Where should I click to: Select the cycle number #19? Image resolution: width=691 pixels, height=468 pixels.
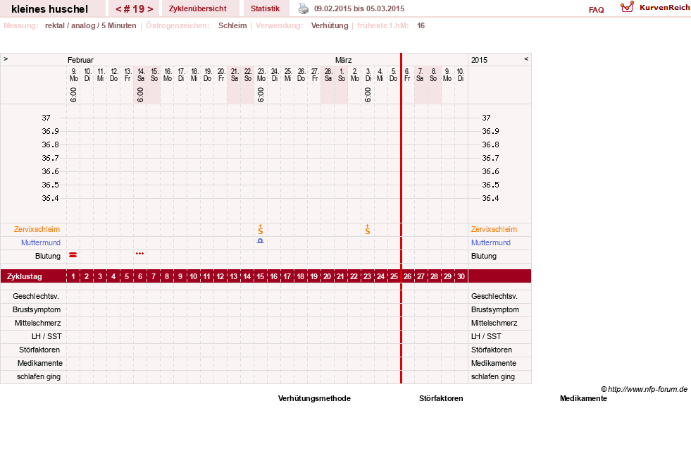[x=135, y=9]
